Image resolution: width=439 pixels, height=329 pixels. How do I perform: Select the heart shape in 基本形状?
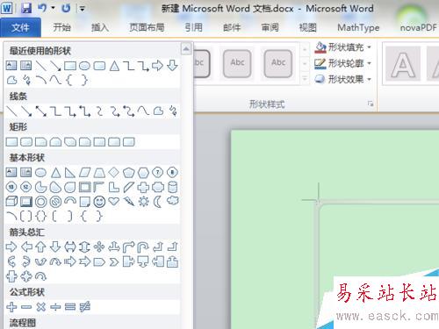(114, 202)
